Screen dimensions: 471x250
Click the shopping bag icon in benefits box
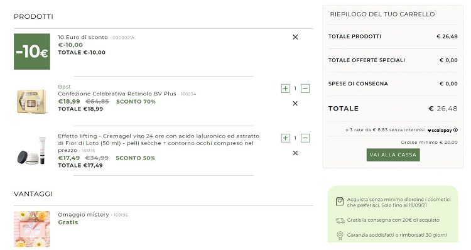[x=339, y=202]
